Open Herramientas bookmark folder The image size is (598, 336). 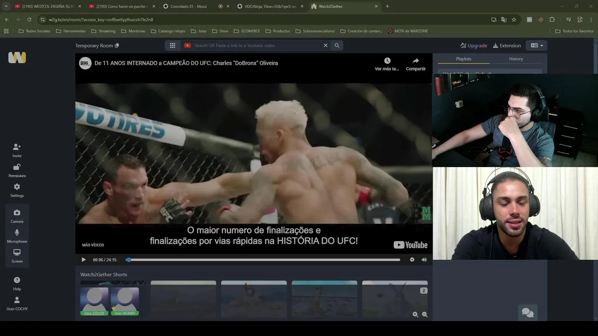point(71,31)
